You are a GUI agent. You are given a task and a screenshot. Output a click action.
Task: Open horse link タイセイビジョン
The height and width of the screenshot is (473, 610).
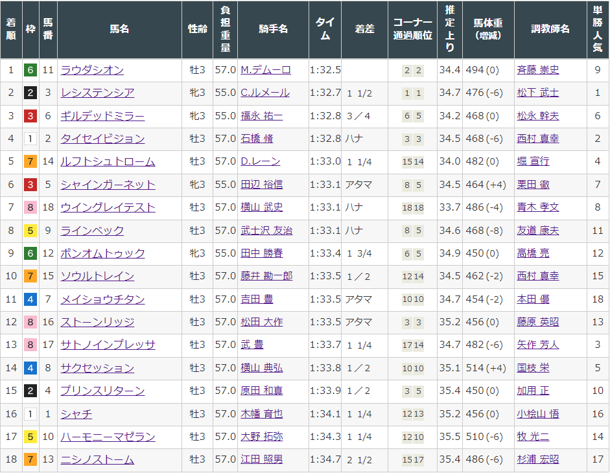[102, 139]
